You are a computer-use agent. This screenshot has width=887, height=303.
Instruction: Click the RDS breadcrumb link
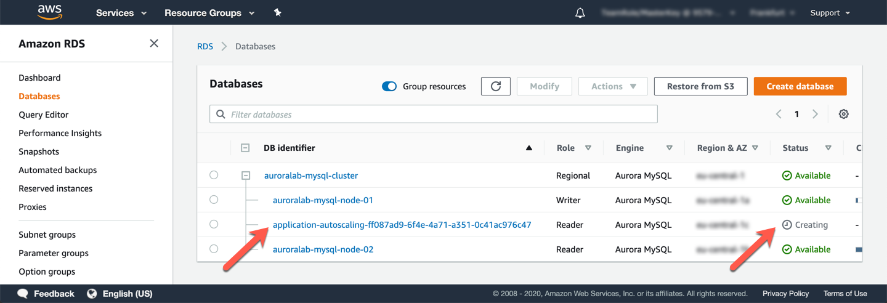click(205, 46)
